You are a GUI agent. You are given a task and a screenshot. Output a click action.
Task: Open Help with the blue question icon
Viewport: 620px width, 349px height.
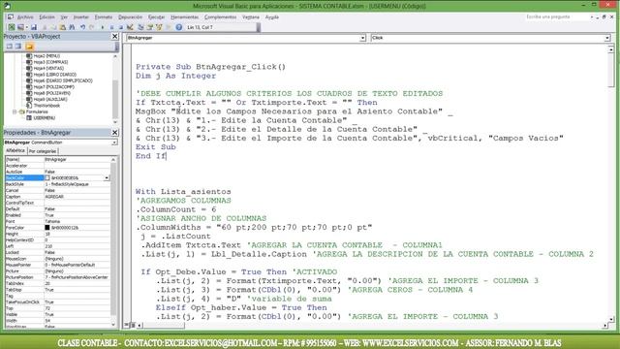click(x=178, y=27)
